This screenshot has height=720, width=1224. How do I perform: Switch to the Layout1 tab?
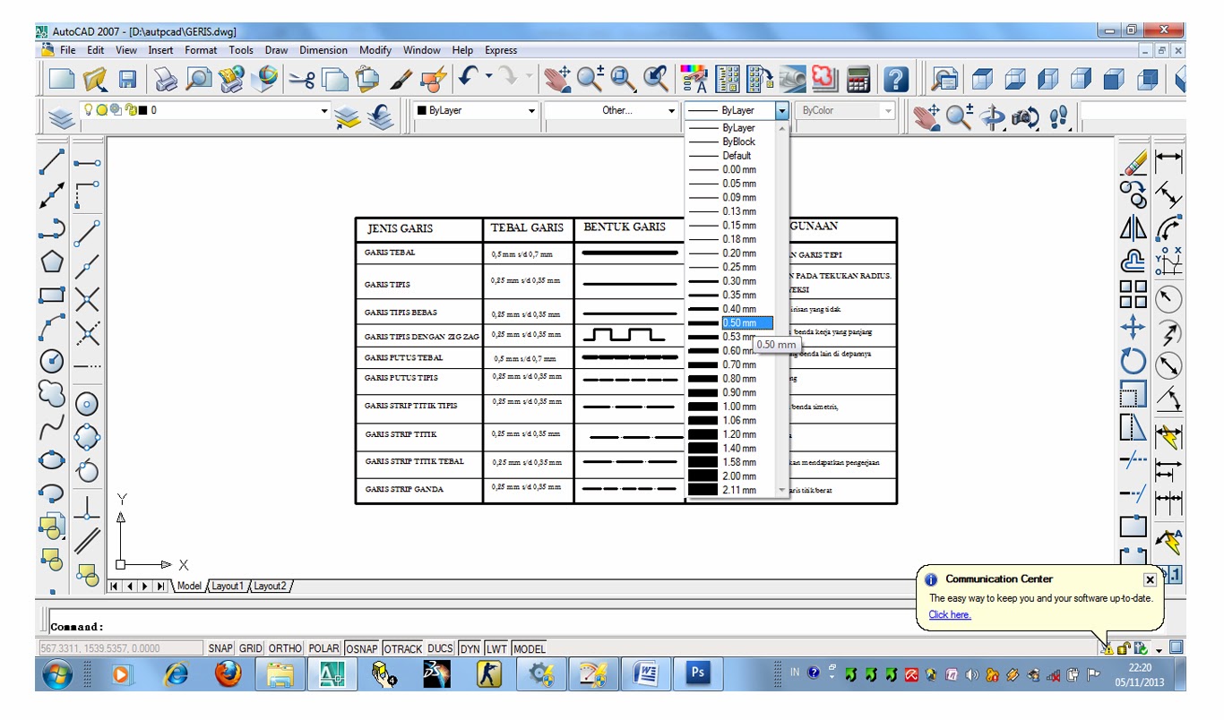coord(228,586)
